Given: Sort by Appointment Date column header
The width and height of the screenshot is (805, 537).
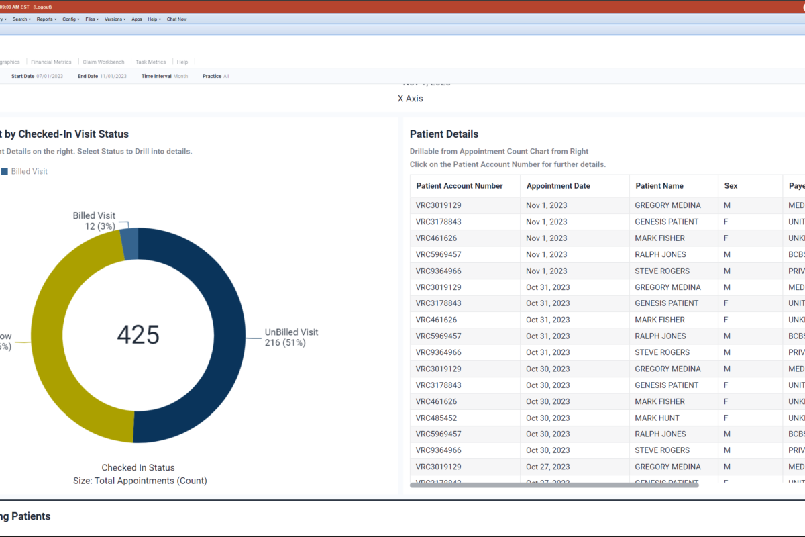Looking at the screenshot, I should pos(558,186).
